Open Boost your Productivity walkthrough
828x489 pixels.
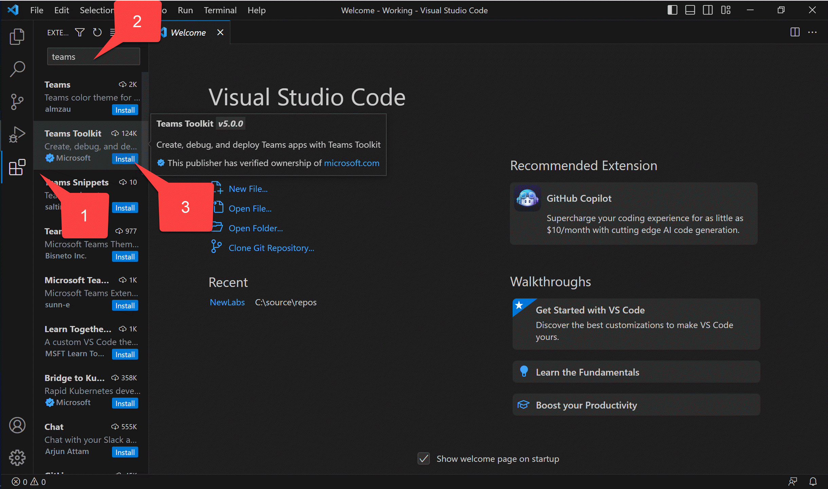point(636,405)
